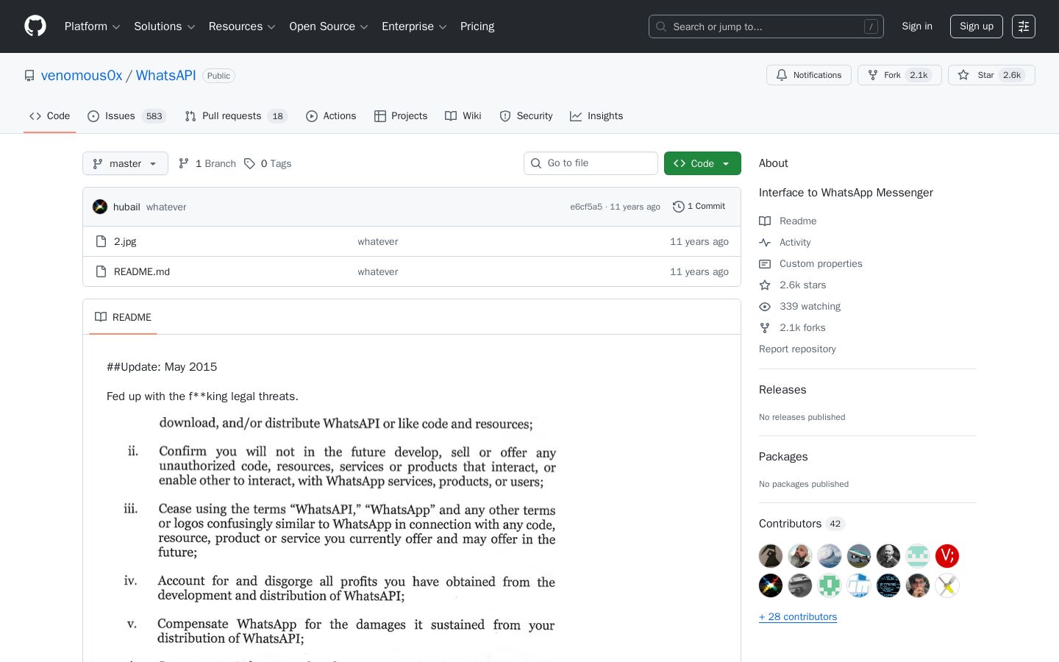This screenshot has height=662, width=1059.
Task: Select the Code tab
Action: coord(50,116)
